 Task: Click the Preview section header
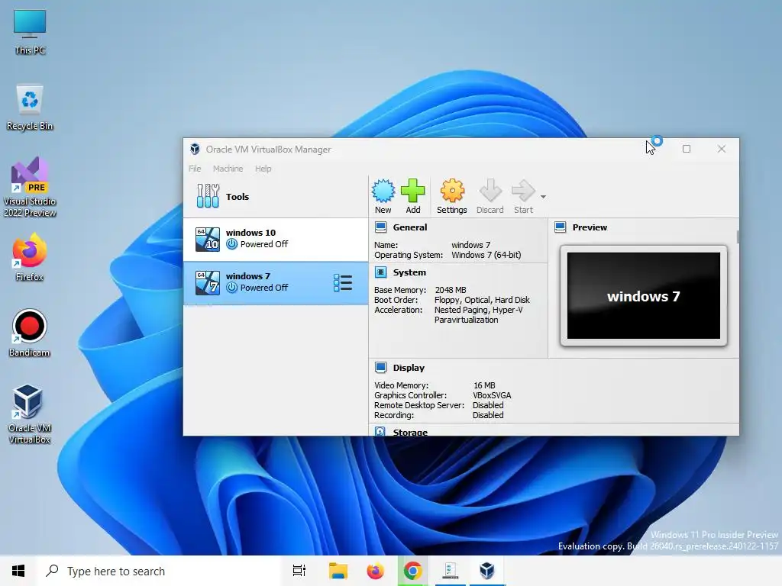tap(590, 227)
